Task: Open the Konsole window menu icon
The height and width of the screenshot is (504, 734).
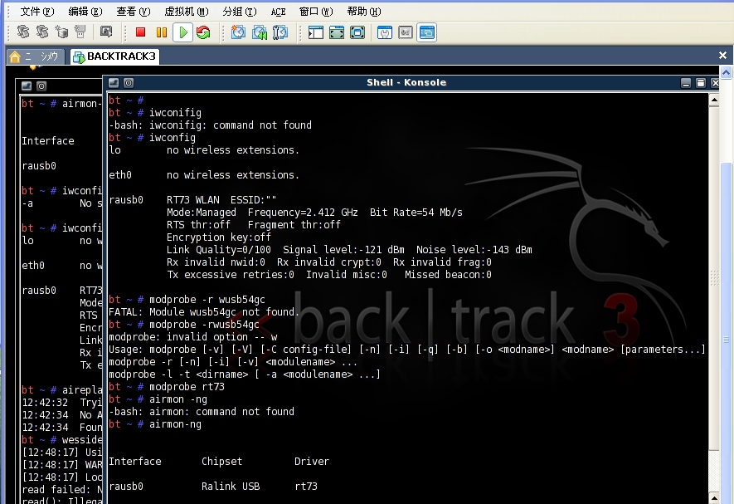Action: (x=114, y=83)
